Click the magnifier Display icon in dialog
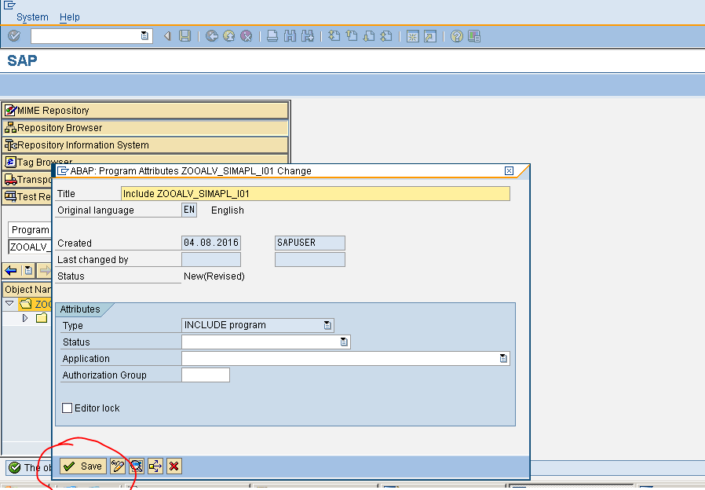This screenshot has height=490, width=705. point(137,466)
